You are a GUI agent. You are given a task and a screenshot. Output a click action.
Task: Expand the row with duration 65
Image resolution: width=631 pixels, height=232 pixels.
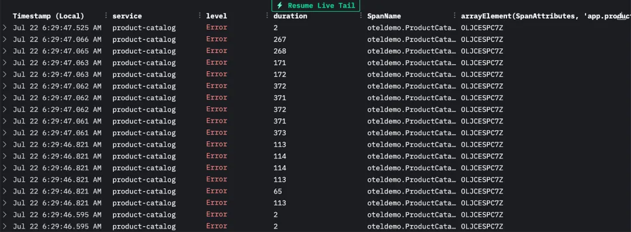pos(5,191)
